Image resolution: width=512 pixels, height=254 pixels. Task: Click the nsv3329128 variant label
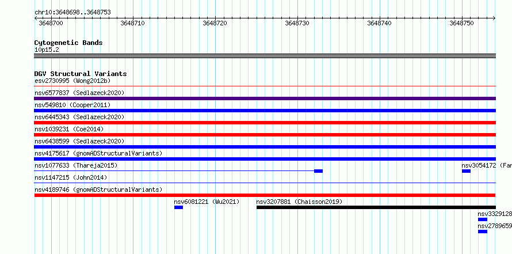495,214
